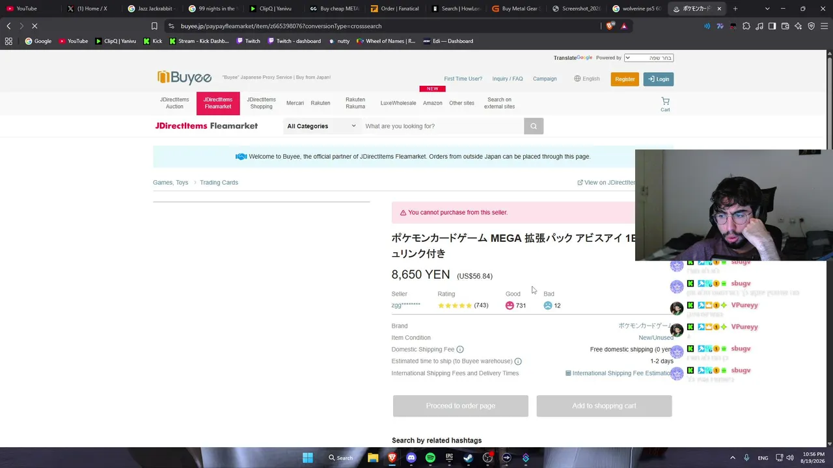
Task: Click the Login button
Action: coord(659,79)
